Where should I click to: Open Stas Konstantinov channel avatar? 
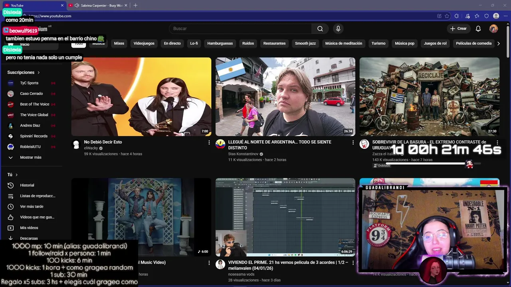220,144
